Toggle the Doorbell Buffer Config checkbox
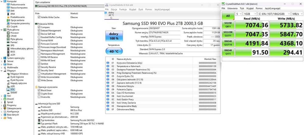This screenshot has height=135, width=304. coord(39,37)
